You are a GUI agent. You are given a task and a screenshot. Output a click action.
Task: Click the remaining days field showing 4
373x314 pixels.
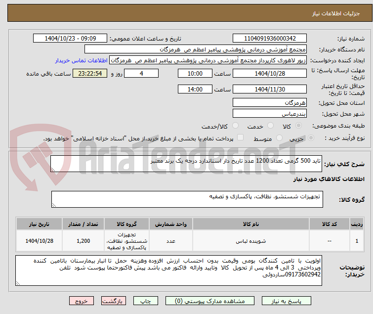pos(141,73)
